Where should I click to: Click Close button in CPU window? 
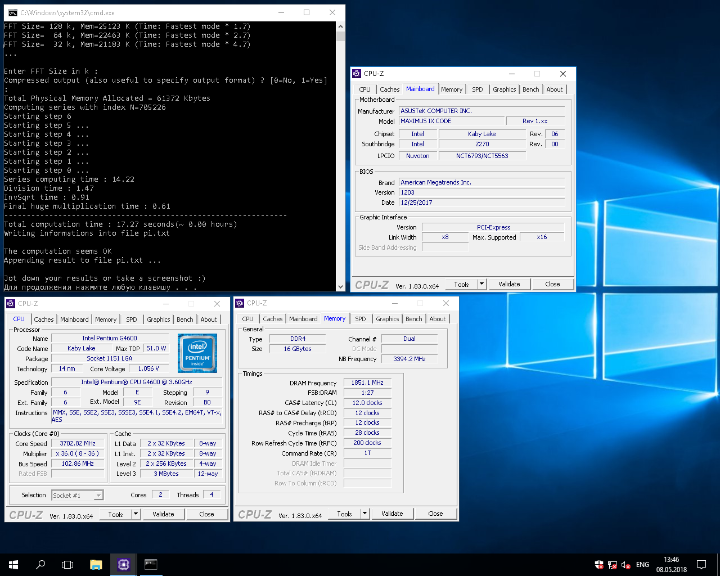(x=206, y=514)
